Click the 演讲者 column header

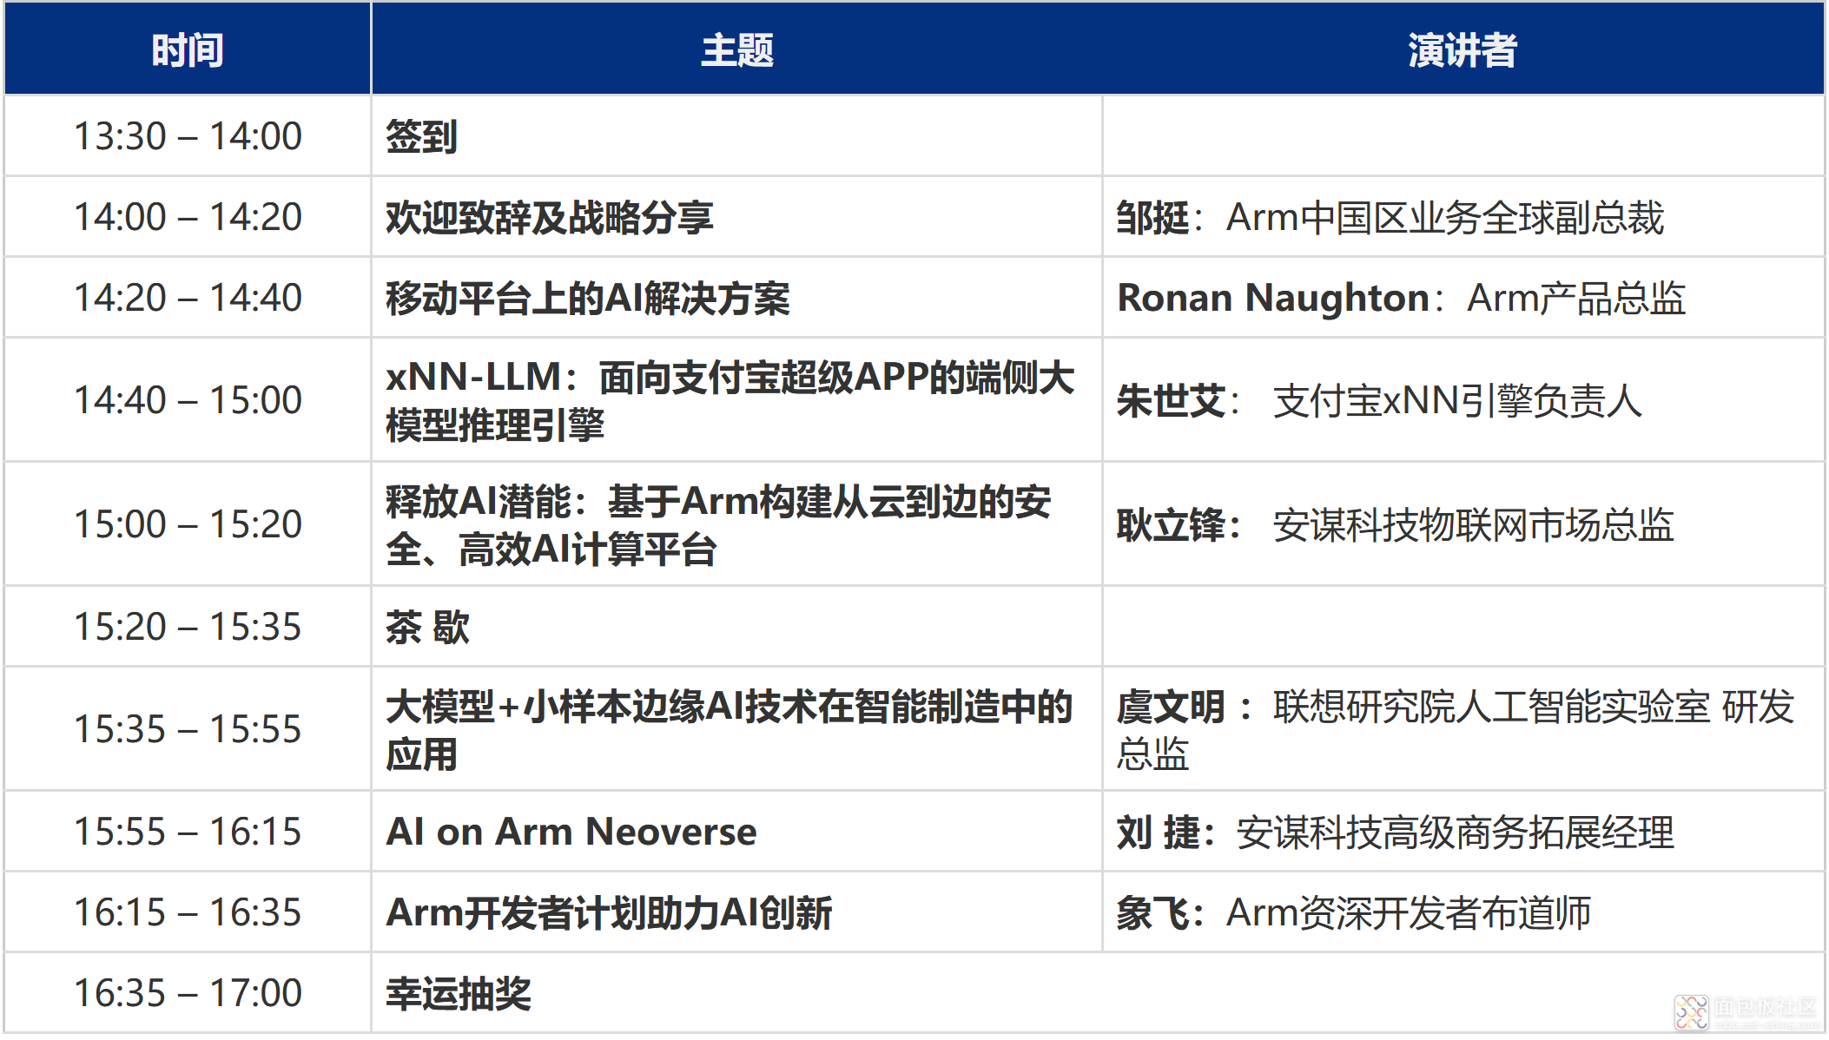(x=1463, y=50)
